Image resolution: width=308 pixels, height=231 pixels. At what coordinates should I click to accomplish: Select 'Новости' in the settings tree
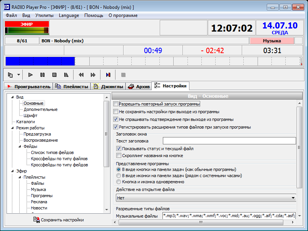[39, 208]
